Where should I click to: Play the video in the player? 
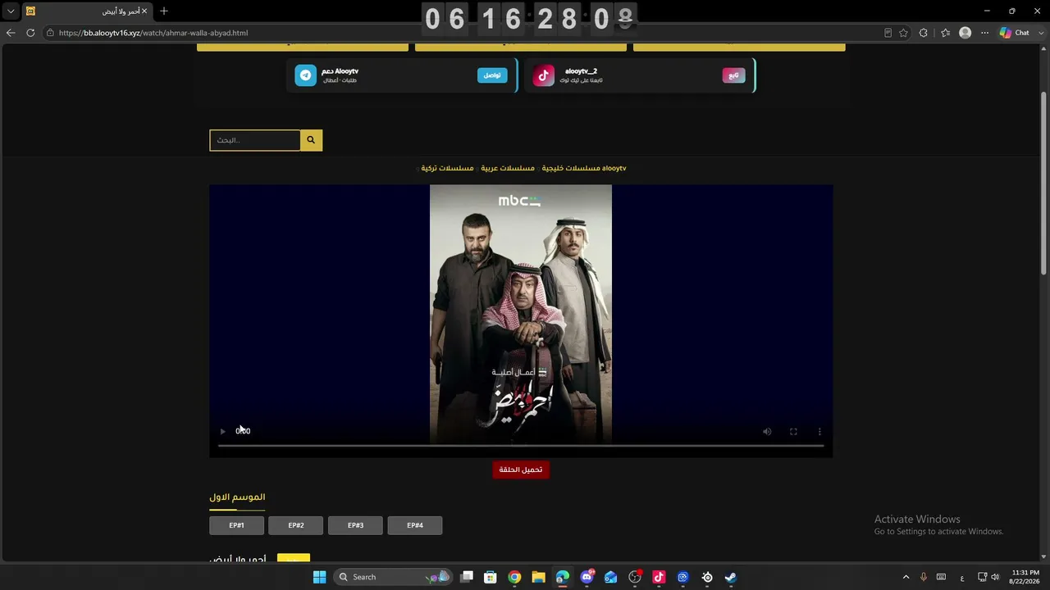[x=222, y=431]
